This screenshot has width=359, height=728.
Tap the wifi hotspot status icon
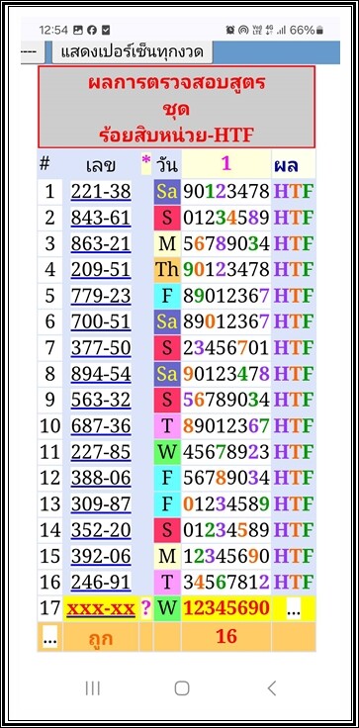(243, 31)
